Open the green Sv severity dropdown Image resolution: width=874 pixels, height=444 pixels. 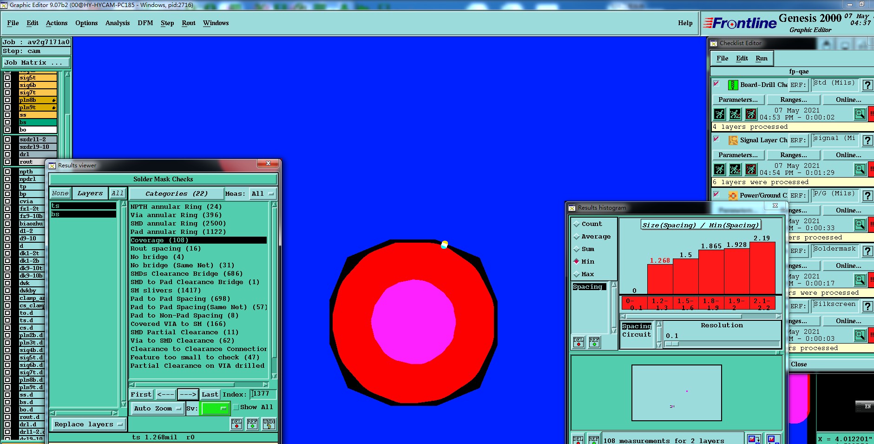[215, 409]
